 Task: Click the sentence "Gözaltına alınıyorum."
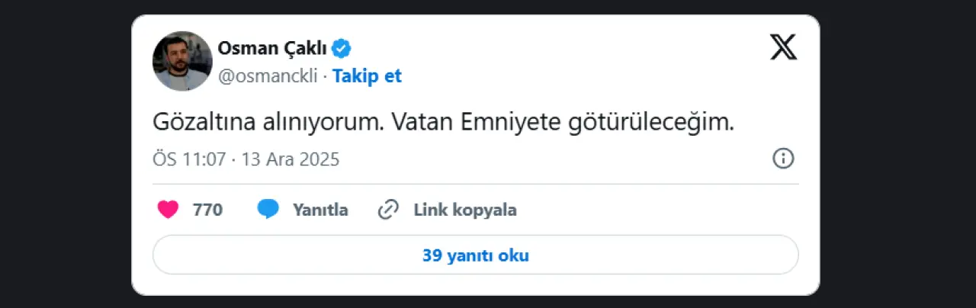(269, 123)
